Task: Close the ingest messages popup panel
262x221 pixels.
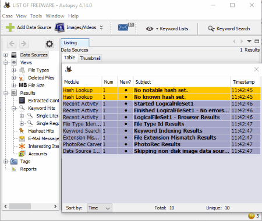Action: [x=256, y=69]
